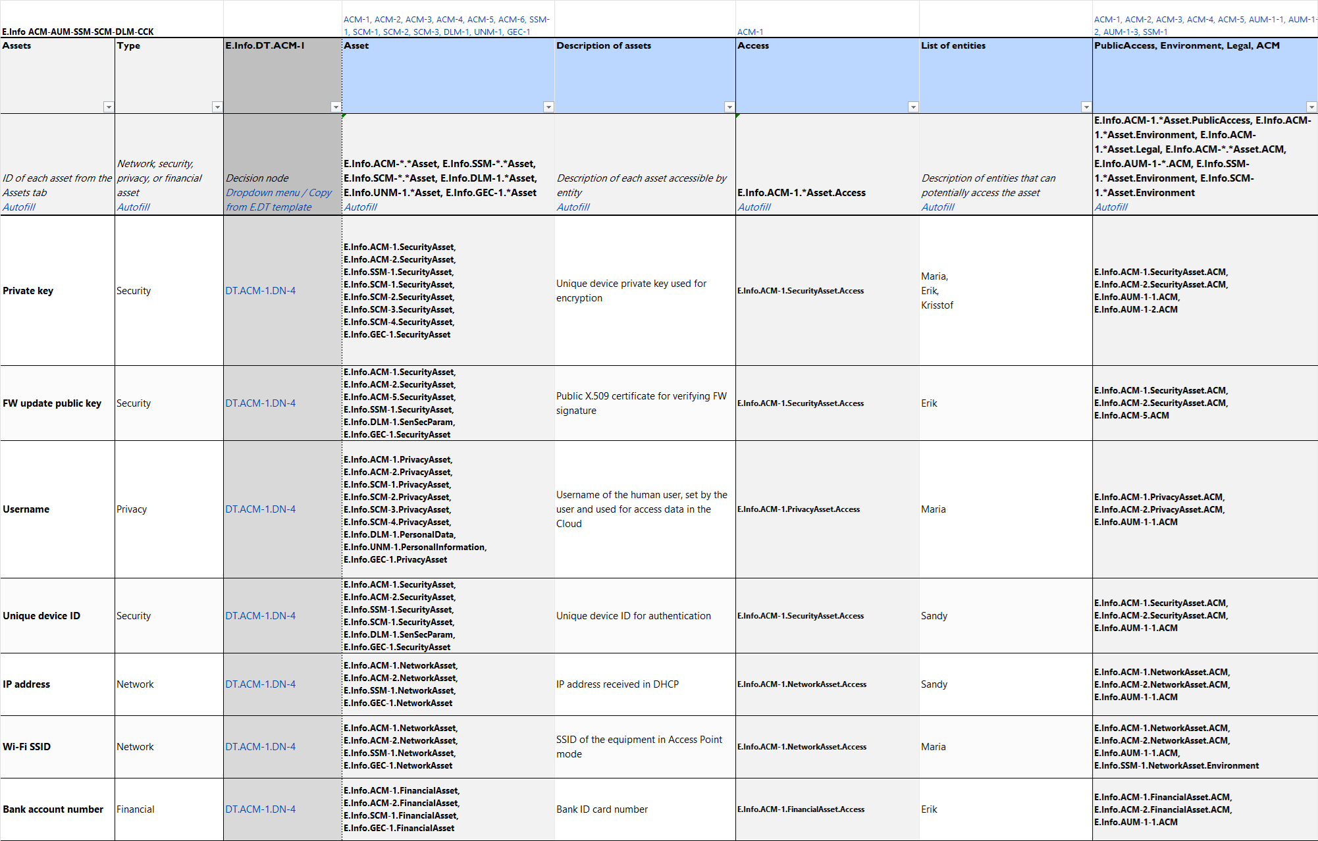Open the Description of assets filter dropdown

(729, 107)
